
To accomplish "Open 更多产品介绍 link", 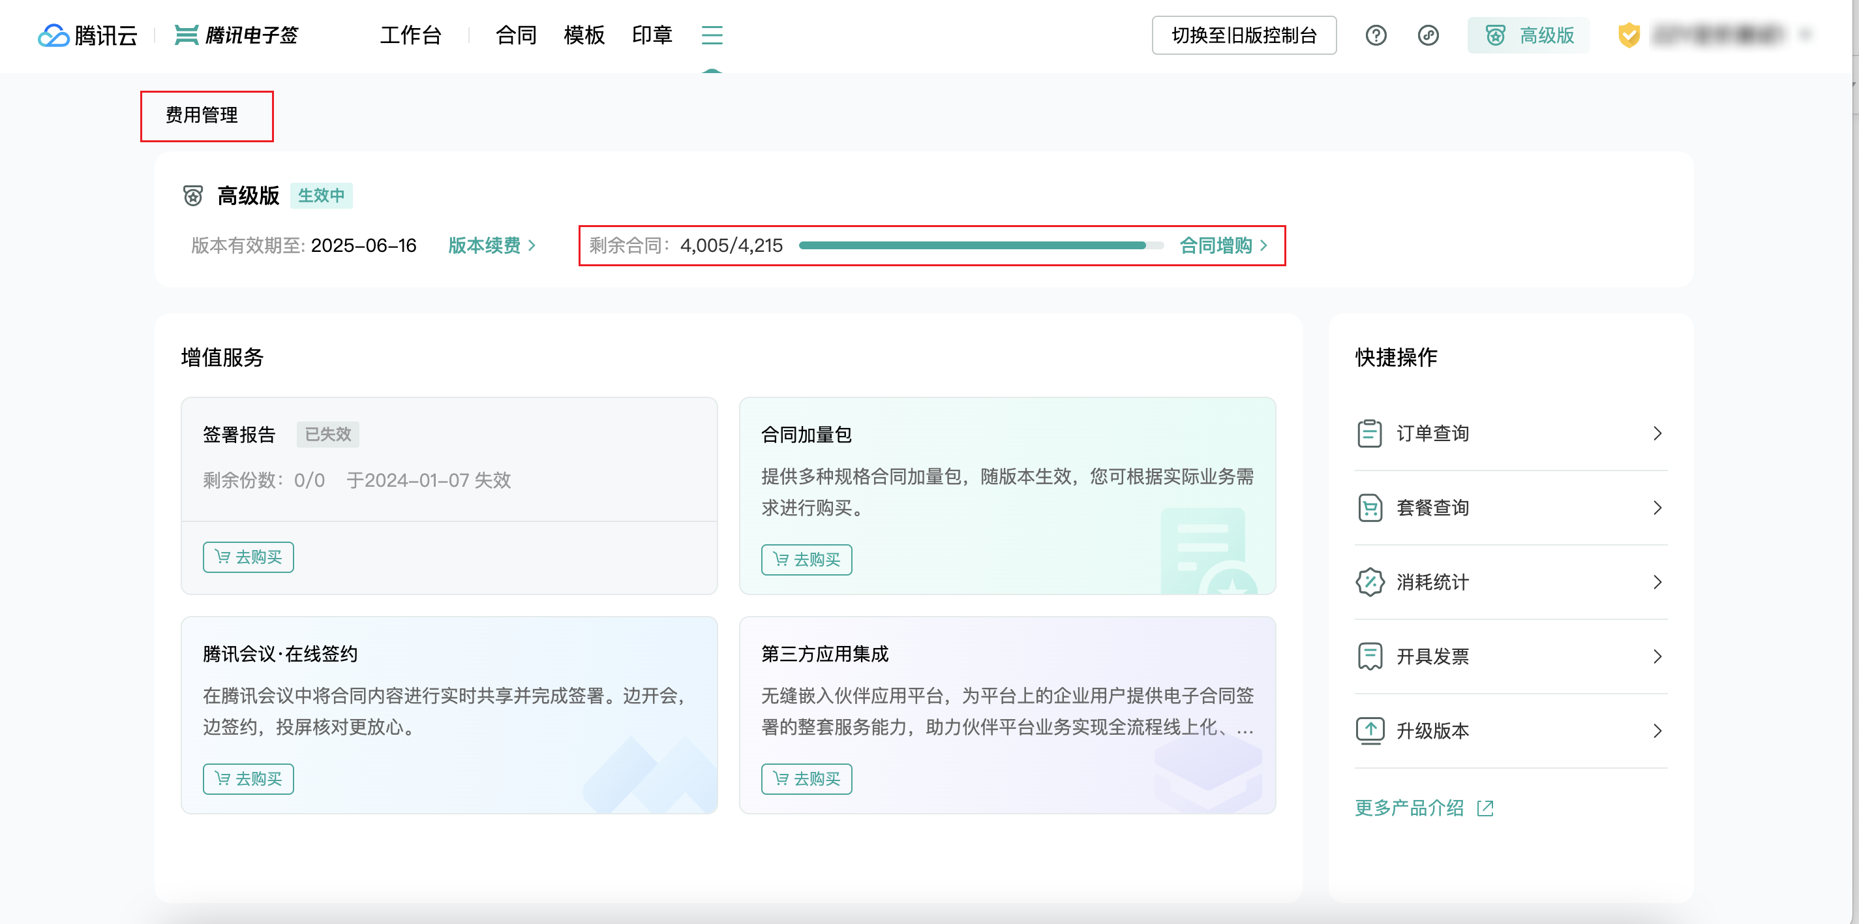I will pyautogui.click(x=1409, y=808).
